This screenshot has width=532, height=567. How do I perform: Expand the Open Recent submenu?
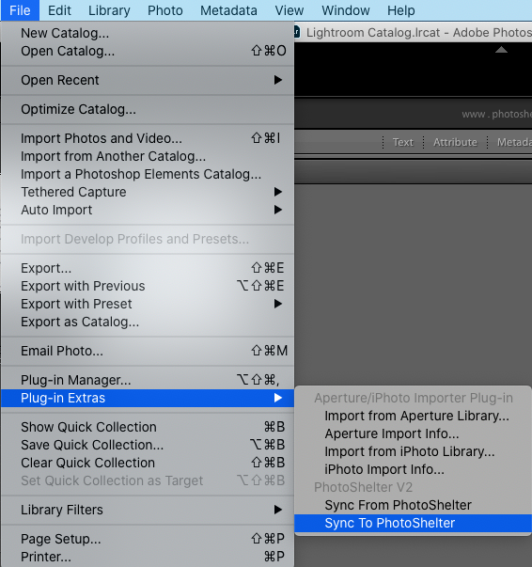click(x=147, y=80)
